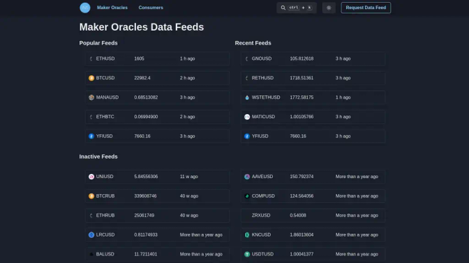The width and height of the screenshot is (469, 263).
Task: Open the USDTUSD inactive feed name
Action: (x=262, y=255)
